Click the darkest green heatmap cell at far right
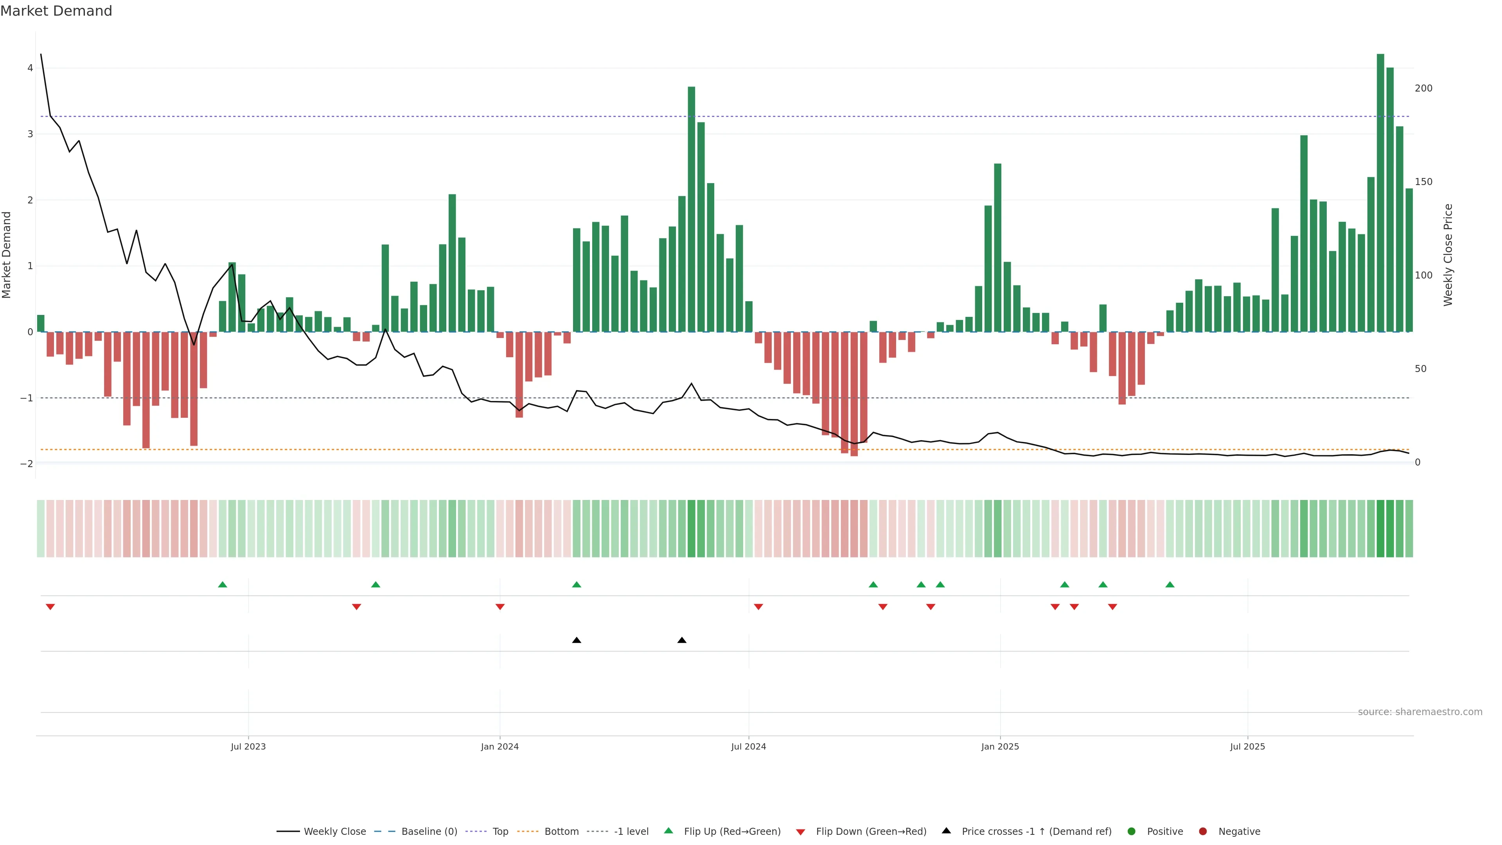This screenshot has height=845, width=1502. click(x=1380, y=529)
